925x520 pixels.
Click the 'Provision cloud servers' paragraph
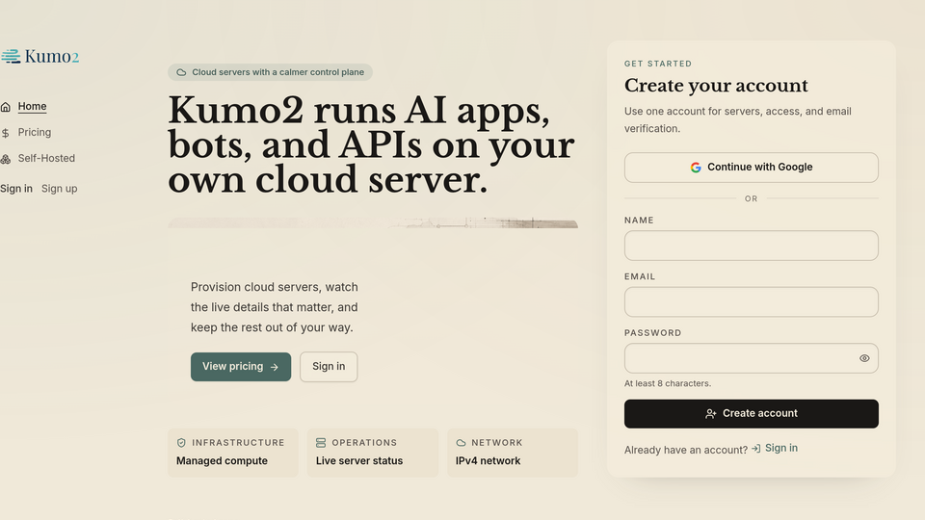click(275, 307)
